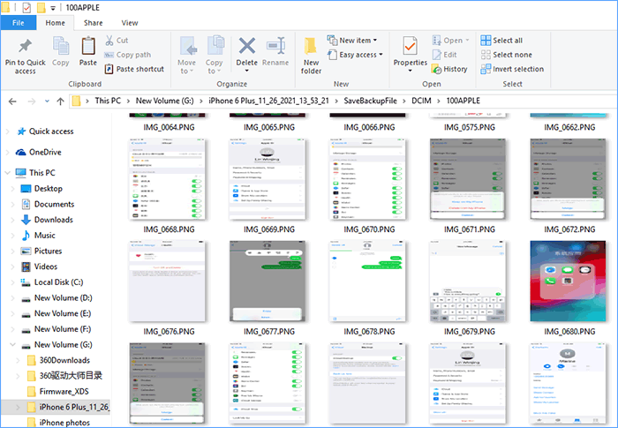Select Documents in sidebar
This screenshot has width=618, height=428.
point(48,204)
